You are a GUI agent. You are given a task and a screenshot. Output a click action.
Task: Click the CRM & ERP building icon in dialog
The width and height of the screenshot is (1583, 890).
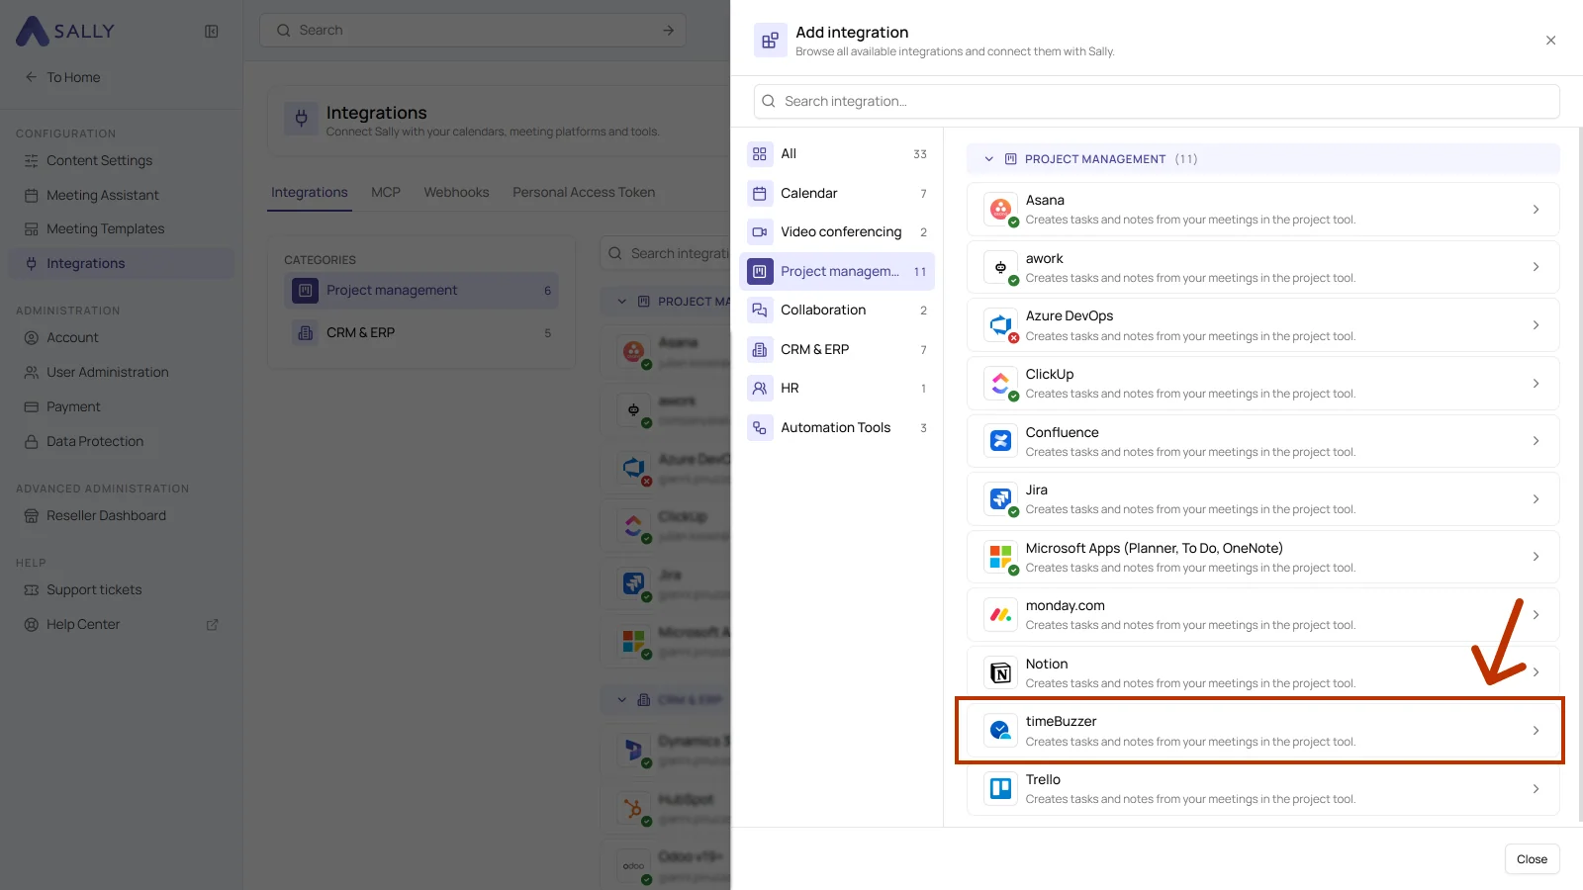tap(760, 350)
